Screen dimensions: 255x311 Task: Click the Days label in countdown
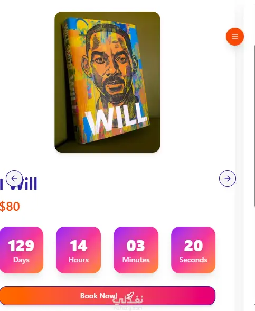point(21,260)
